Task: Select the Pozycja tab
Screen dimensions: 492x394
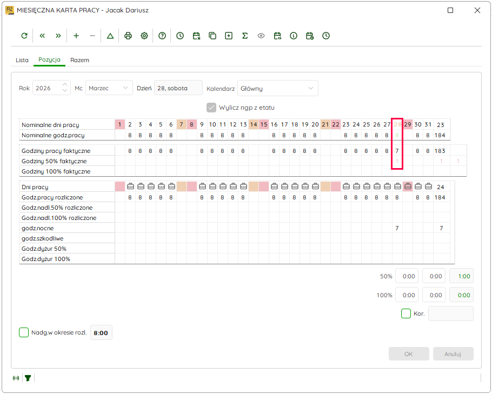Action: click(x=49, y=59)
